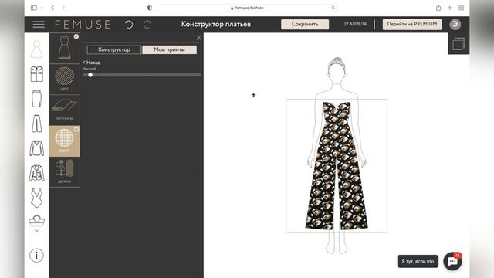Click the Масштаб scale slider handle
Viewport: 494px width, 278px height.
pyautogui.click(x=90, y=75)
